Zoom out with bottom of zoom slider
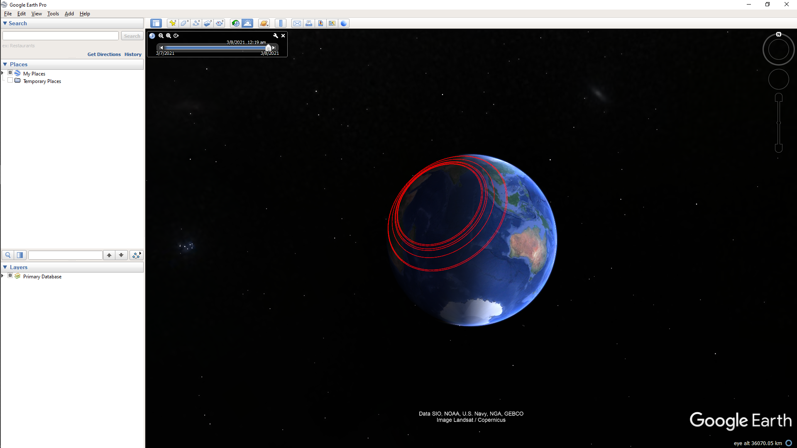Image resolution: width=797 pixels, height=448 pixels. [779, 148]
